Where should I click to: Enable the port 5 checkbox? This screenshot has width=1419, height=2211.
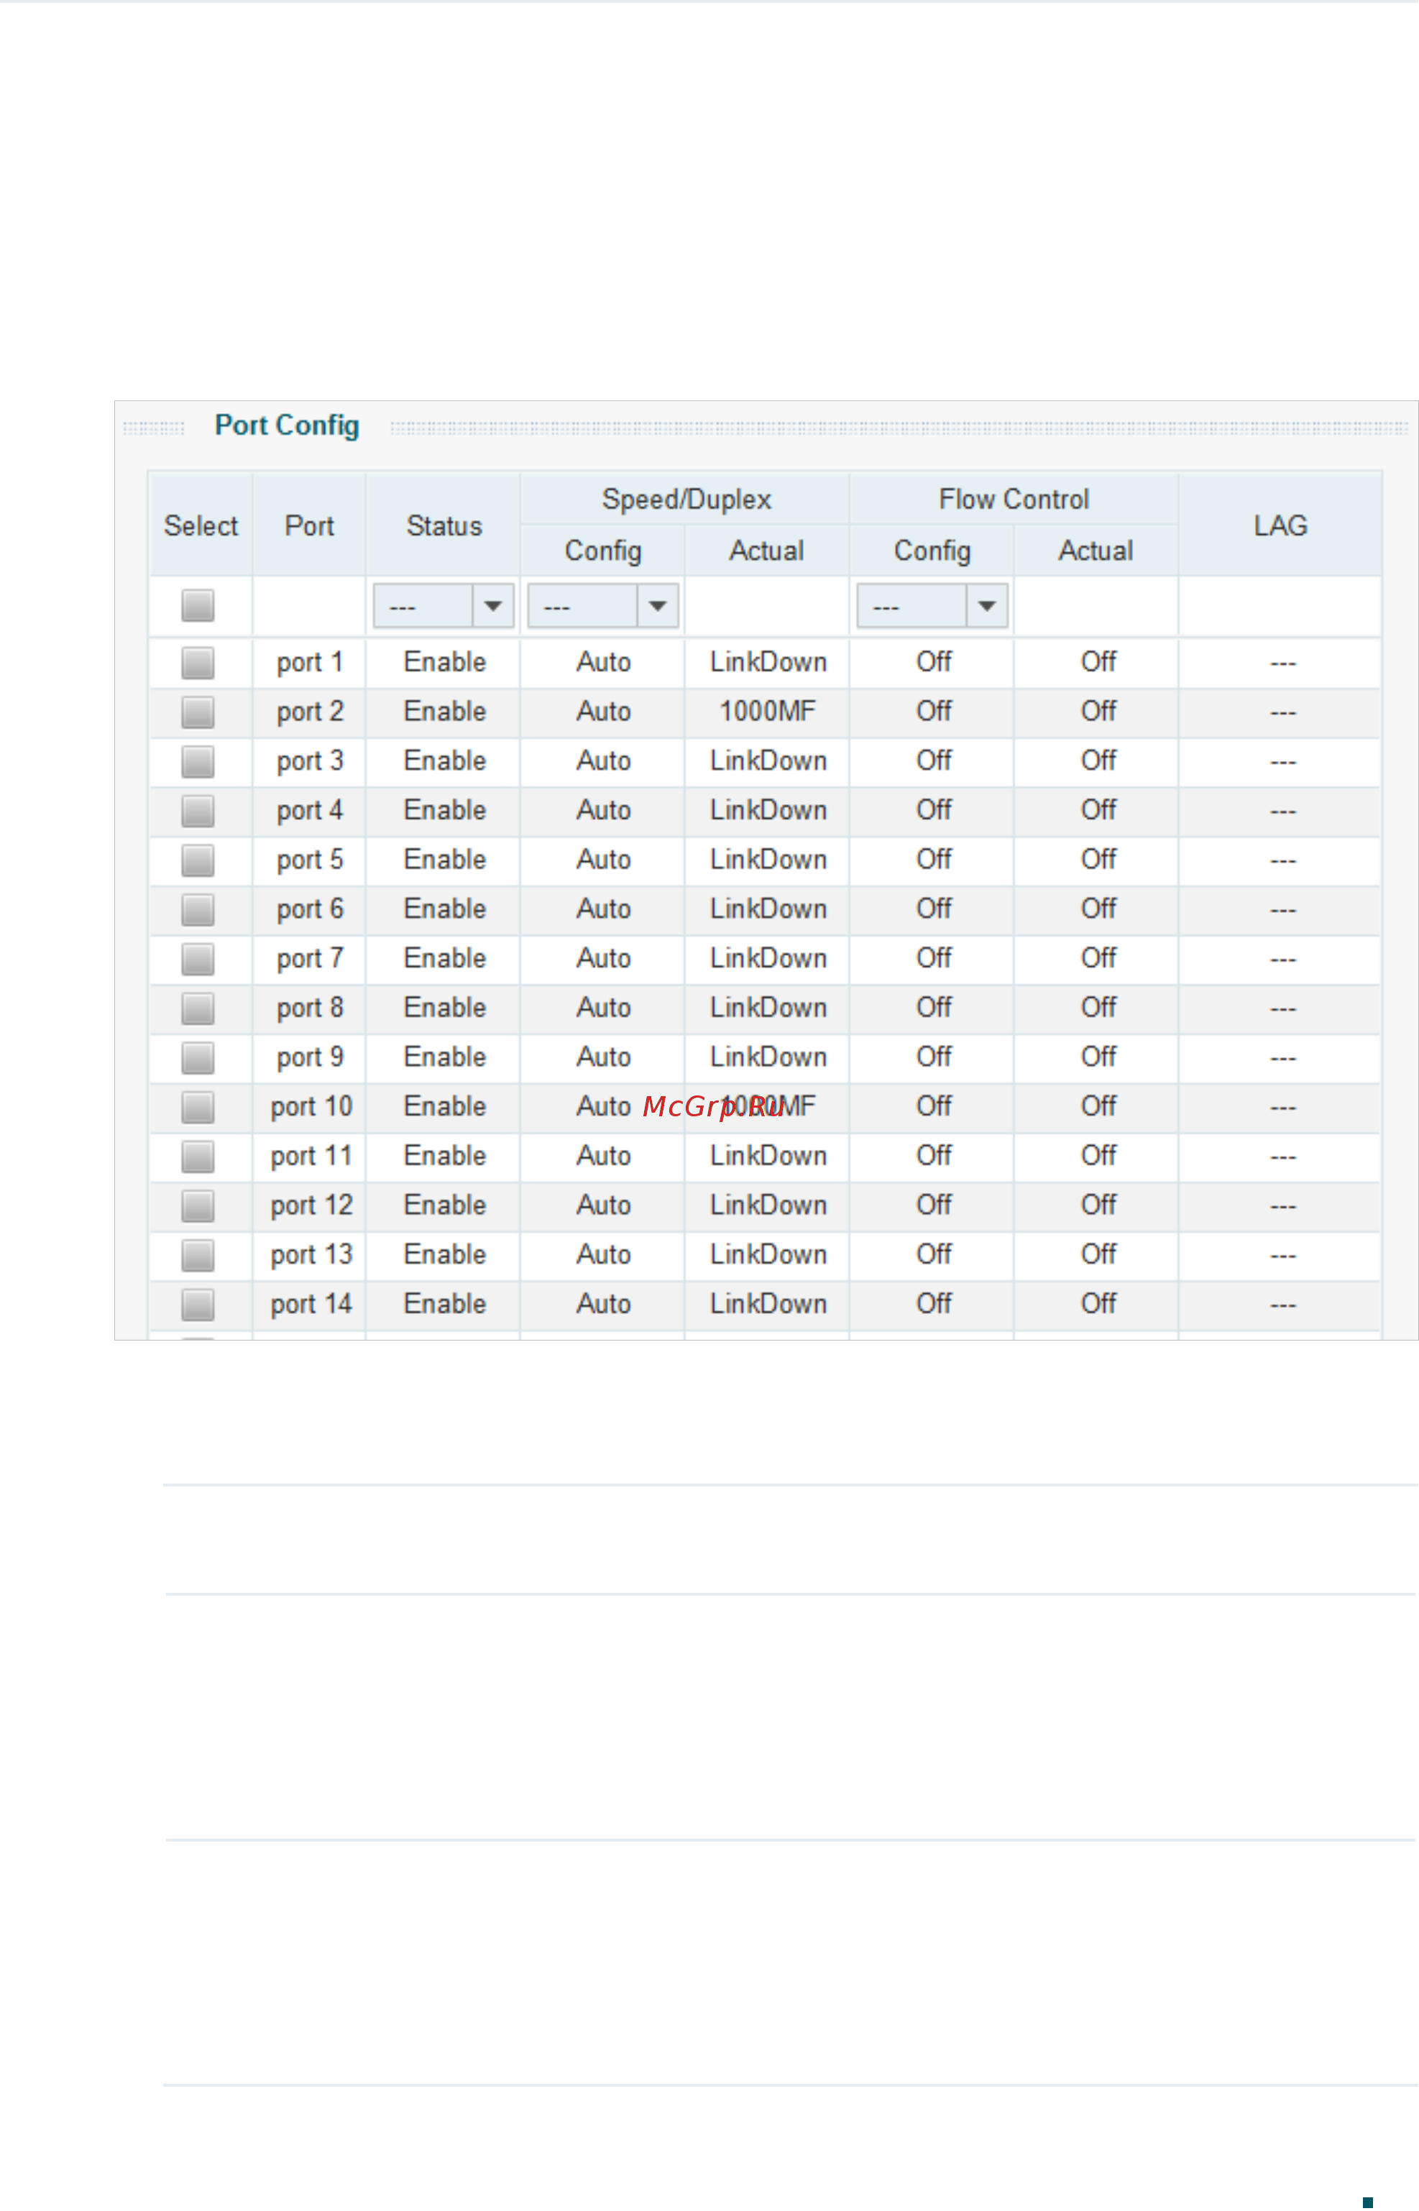click(x=198, y=860)
